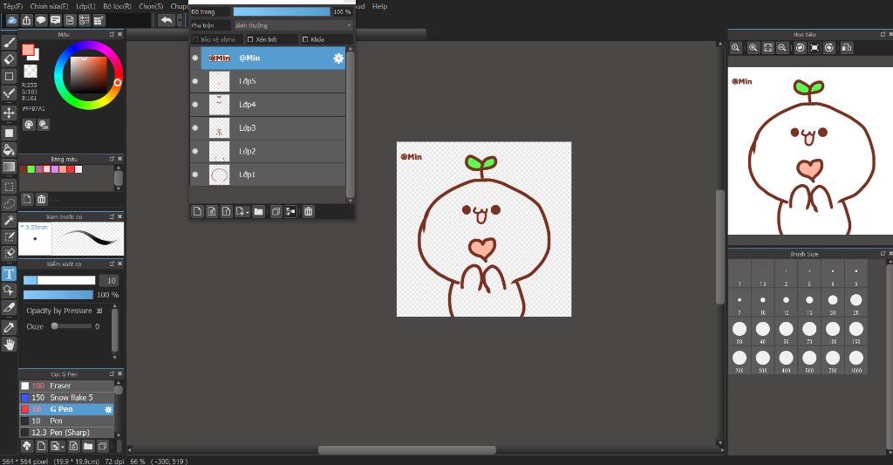
Task: Select the Lớp3 layer row
Action: [273, 128]
